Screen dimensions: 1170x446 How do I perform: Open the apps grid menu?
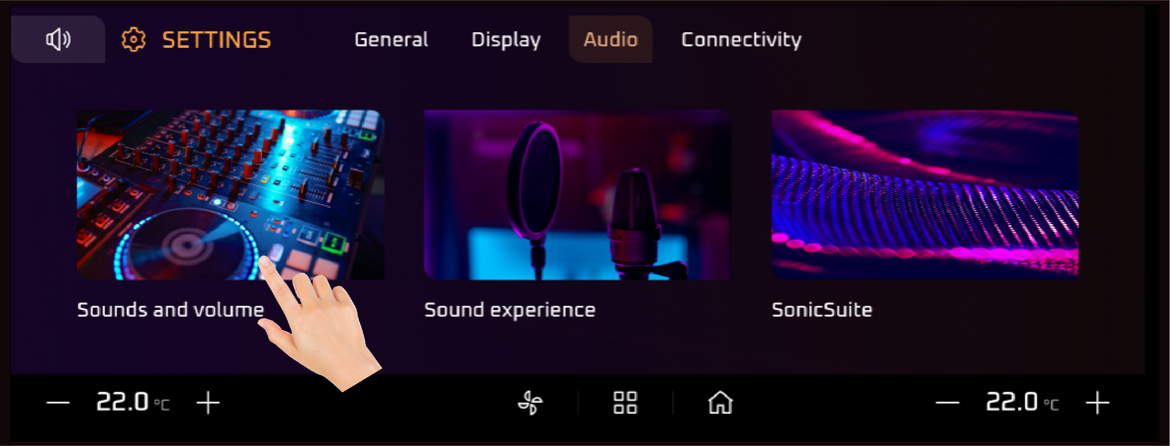(x=625, y=403)
